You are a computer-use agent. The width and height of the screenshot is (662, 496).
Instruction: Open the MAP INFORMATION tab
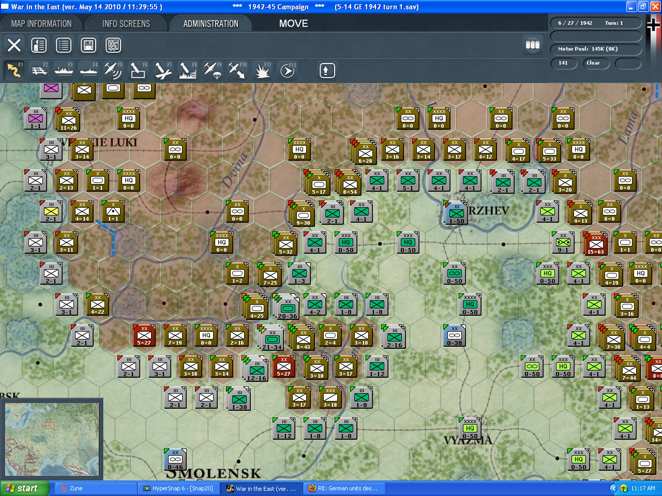41,24
